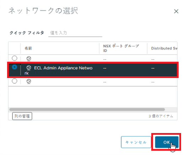The height and width of the screenshot is (155, 185).
Task: Open the 列の管理 column manager
Action: (x=22, y=116)
